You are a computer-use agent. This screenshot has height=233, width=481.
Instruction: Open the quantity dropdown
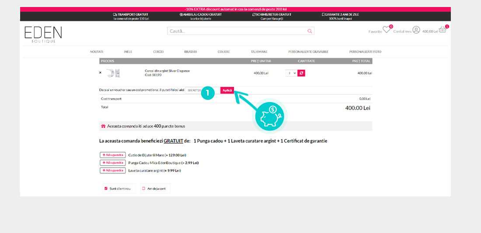click(x=291, y=73)
